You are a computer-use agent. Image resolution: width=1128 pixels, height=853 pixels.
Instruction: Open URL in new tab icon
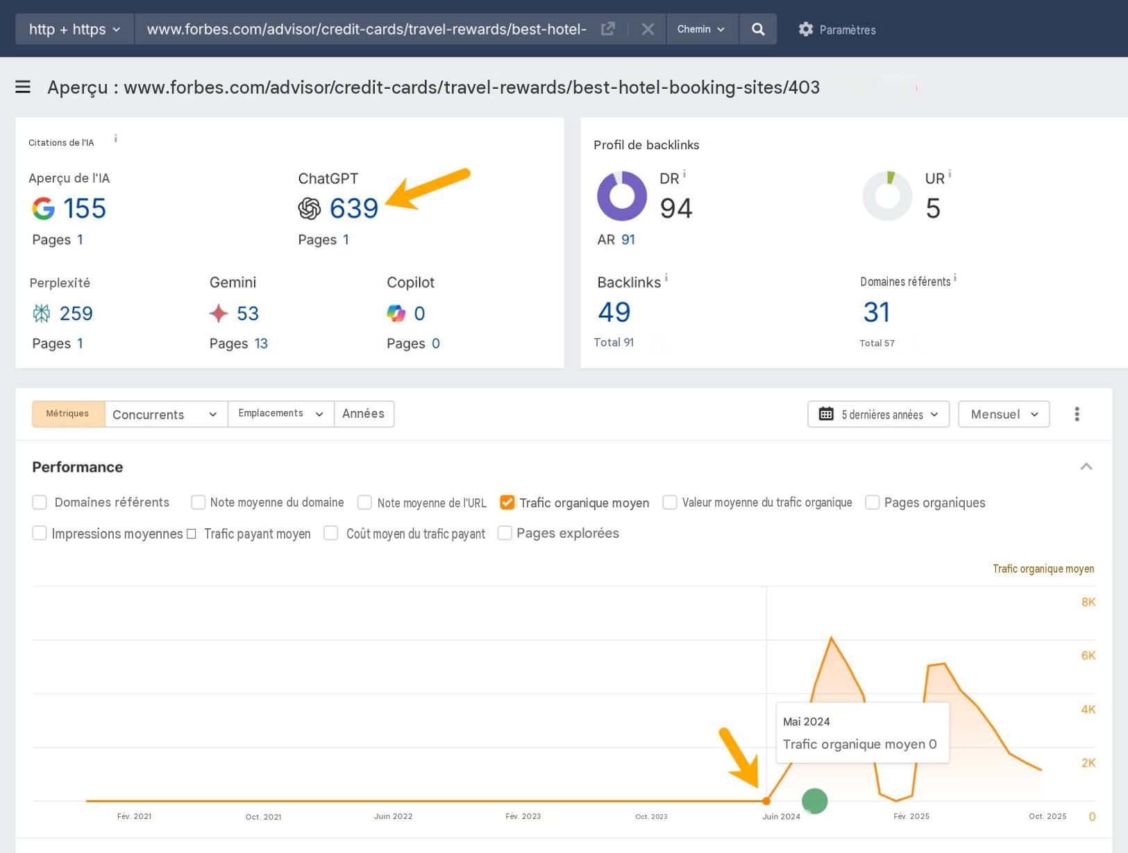(607, 29)
